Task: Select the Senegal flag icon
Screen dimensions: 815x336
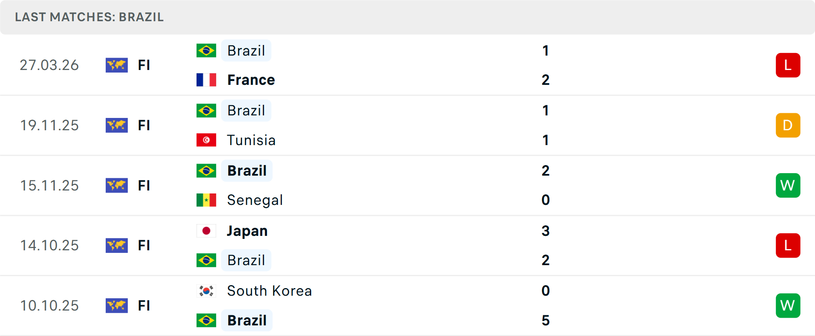Action: (206, 200)
